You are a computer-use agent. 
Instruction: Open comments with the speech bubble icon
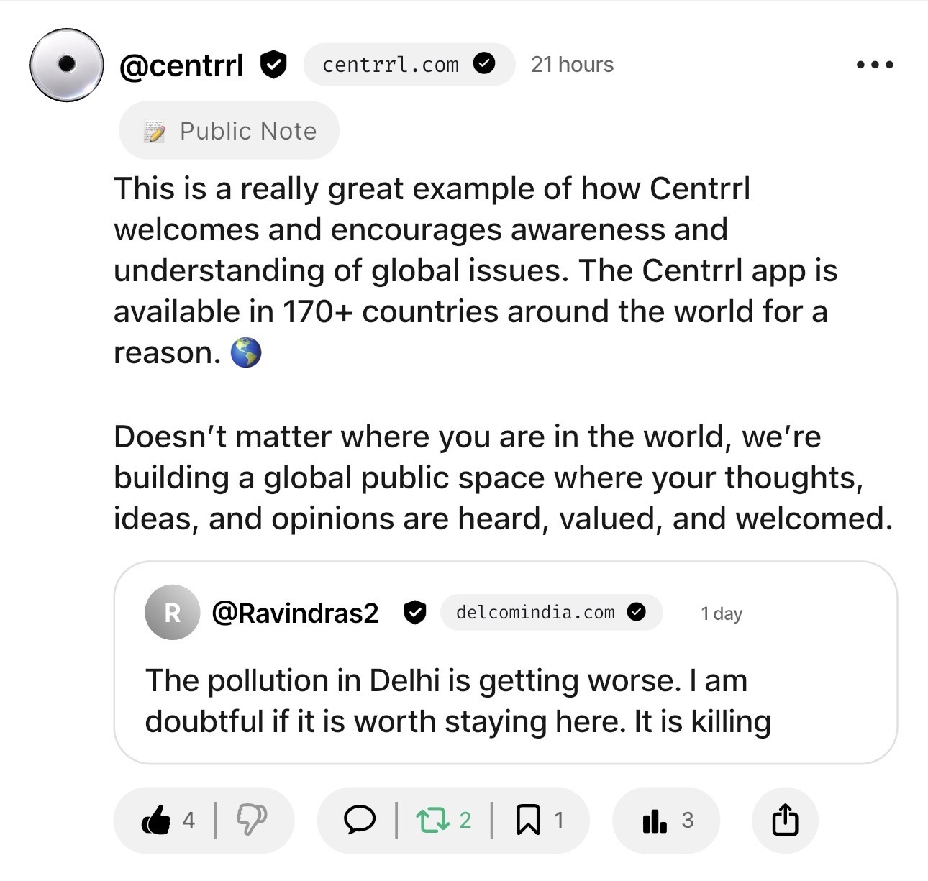coord(359,820)
